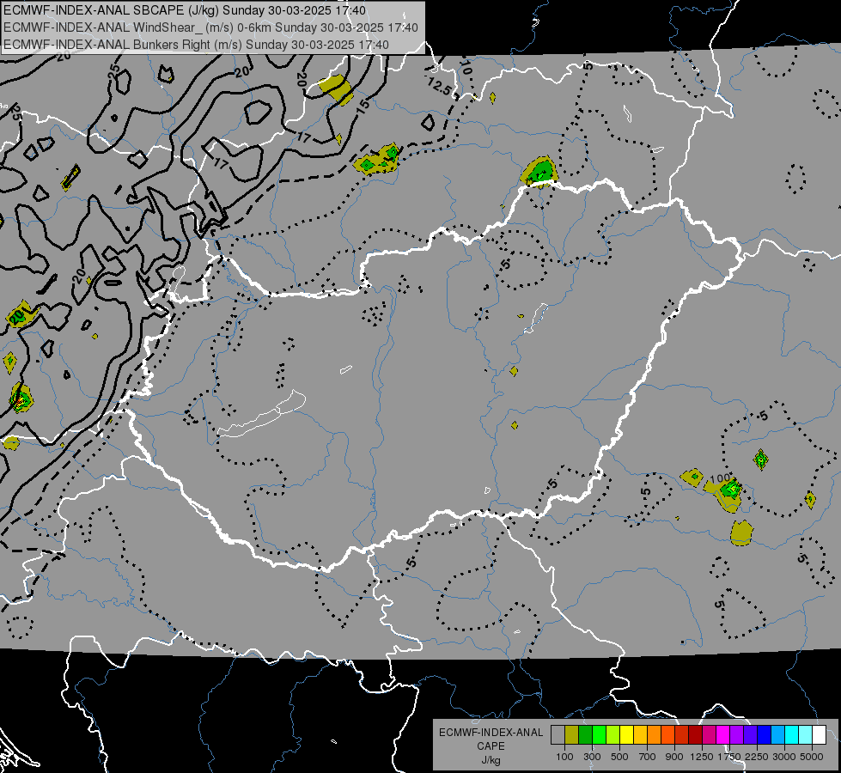Screen dimensions: 841x773
Task: Pick the pure yellow legend swatch
Action: (x=626, y=735)
